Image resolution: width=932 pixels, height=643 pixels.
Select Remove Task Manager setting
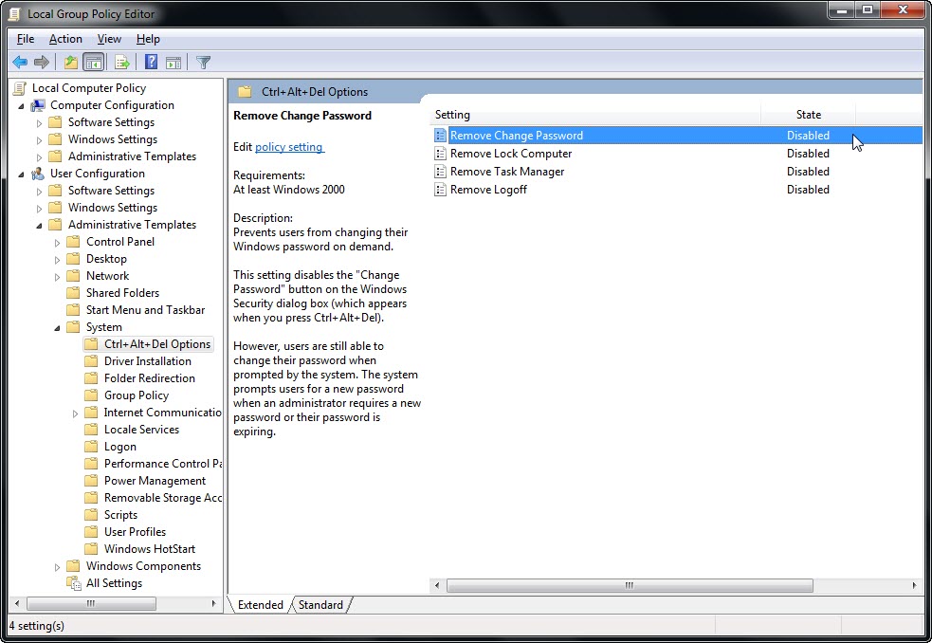[507, 172]
